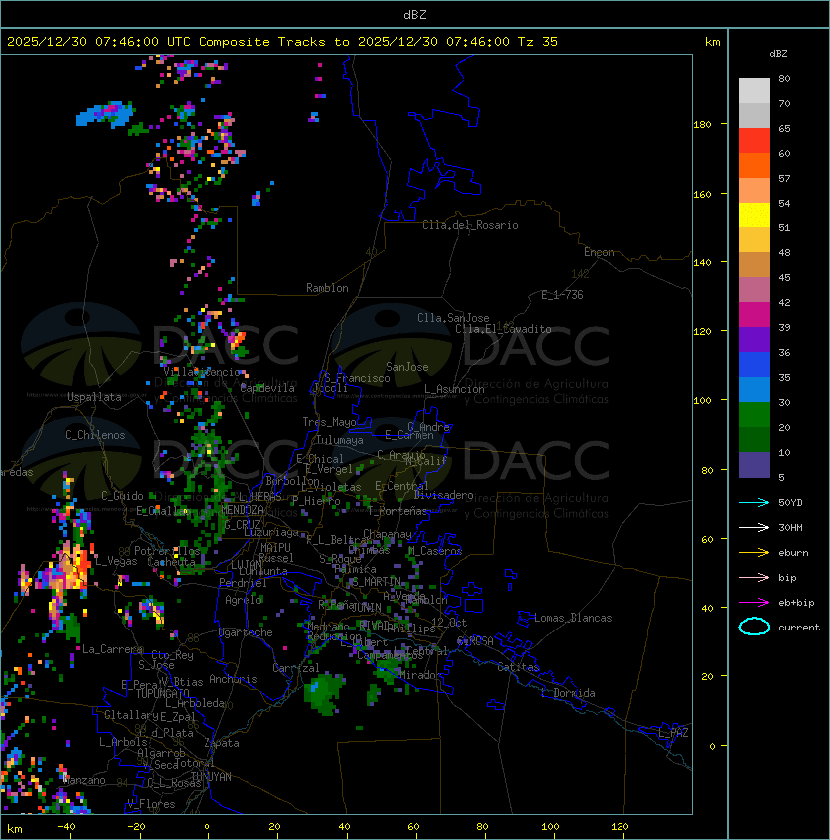
Task: Select the magenta 42–39 dBZ swatch
Action: click(x=754, y=315)
